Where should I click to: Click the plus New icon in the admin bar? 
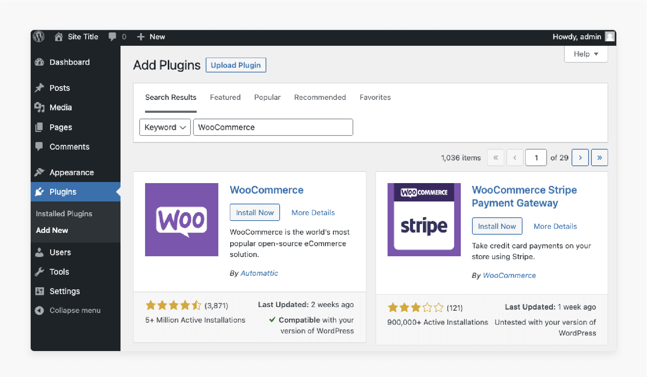tap(141, 37)
